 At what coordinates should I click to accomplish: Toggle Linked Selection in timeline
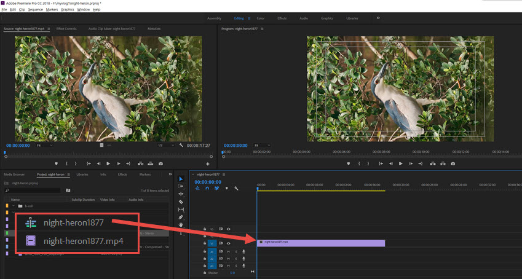[216, 189]
